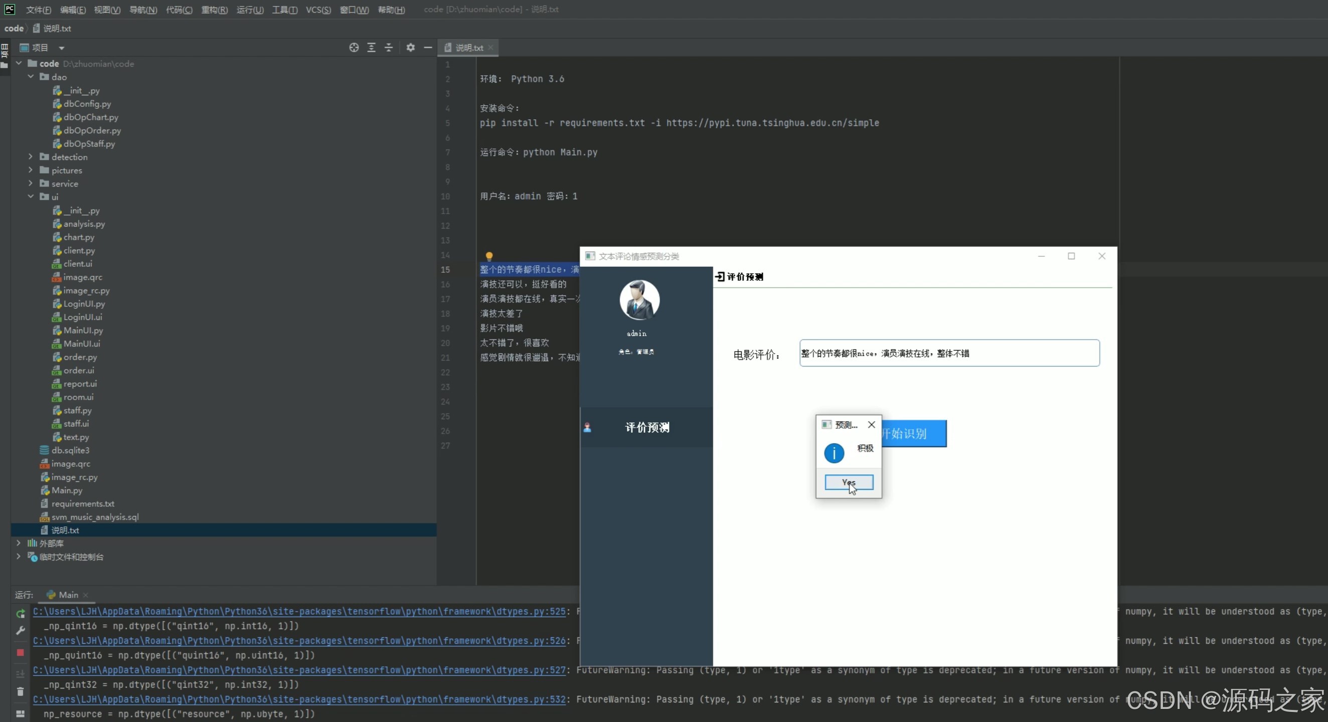Close the Main run tab
1328x722 pixels.
tap(86, 595)
